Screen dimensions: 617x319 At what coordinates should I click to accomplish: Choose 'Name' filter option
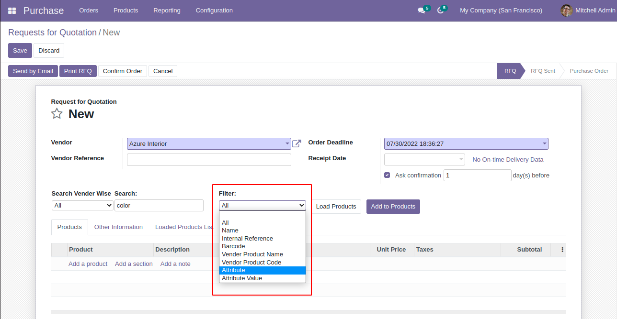[263, 231]
